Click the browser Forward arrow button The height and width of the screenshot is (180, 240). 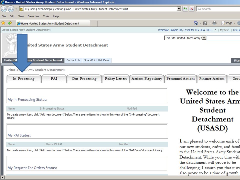point(11,9)
